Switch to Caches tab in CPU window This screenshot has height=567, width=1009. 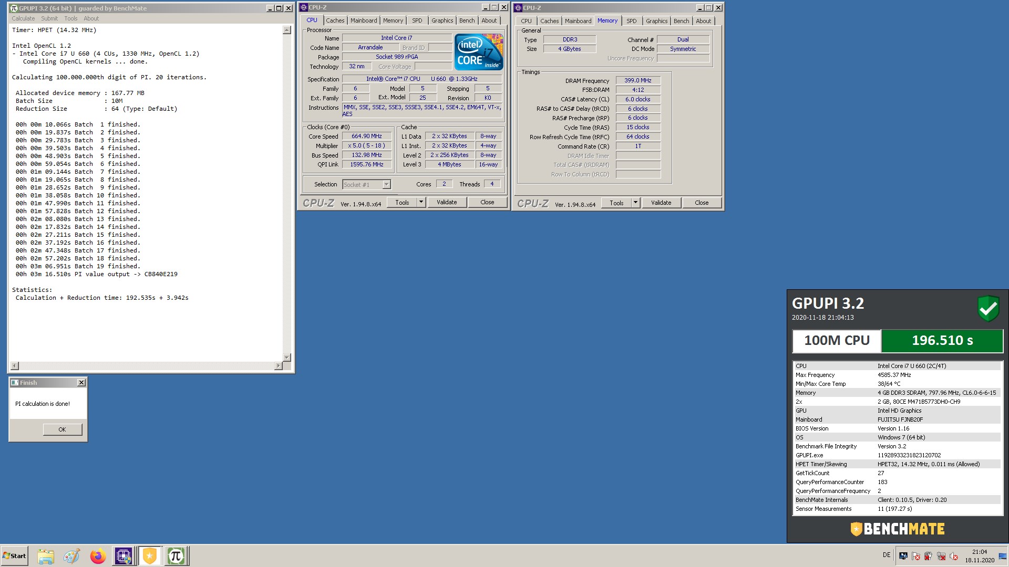click(335, 20)
